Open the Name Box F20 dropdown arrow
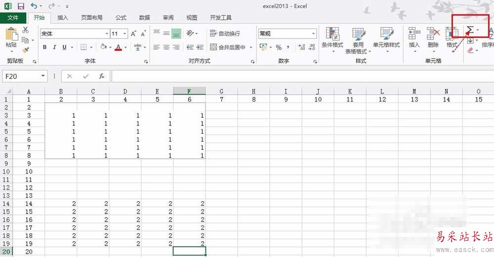Screen dimensions: 494x257 tap(42, 76)
